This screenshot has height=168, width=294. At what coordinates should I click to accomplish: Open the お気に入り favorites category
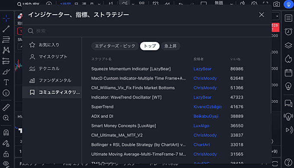52,45
